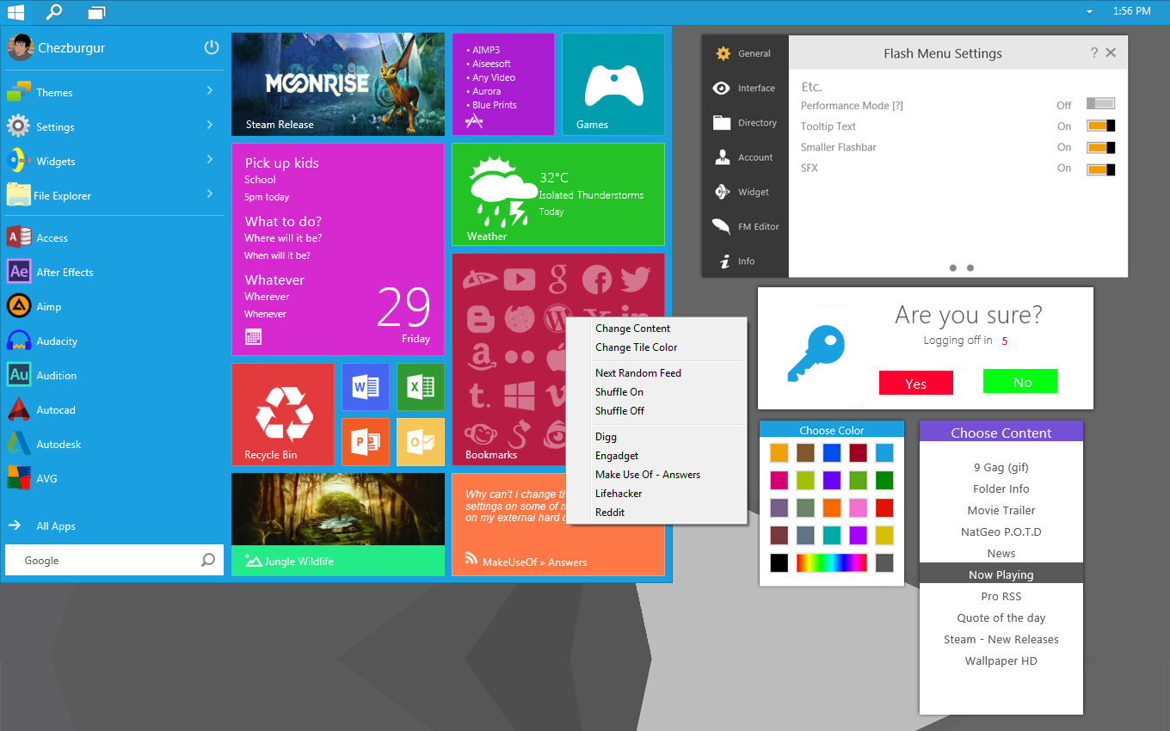
Task: Click Yes to confirm logging off
Action: coord(916,383)
